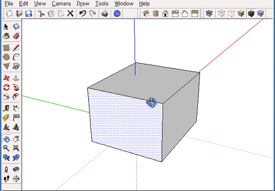The width and height of the screenshot is (275, 191).
Task: Click the Open file folder icon
Action: 19,13
